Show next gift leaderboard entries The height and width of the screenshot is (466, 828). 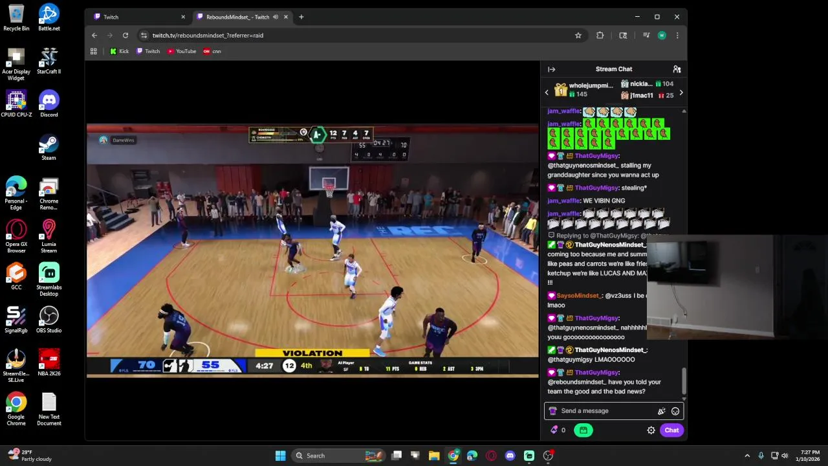pyautogui.click(x=681, y=93)
